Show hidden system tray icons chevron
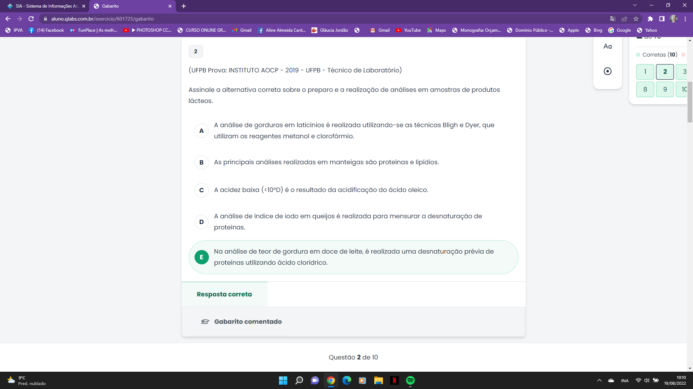The width and height of the screenshot is (693, 389). [600, 380]
